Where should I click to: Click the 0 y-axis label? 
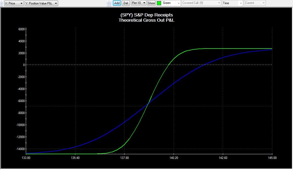(x=24, y=65)
